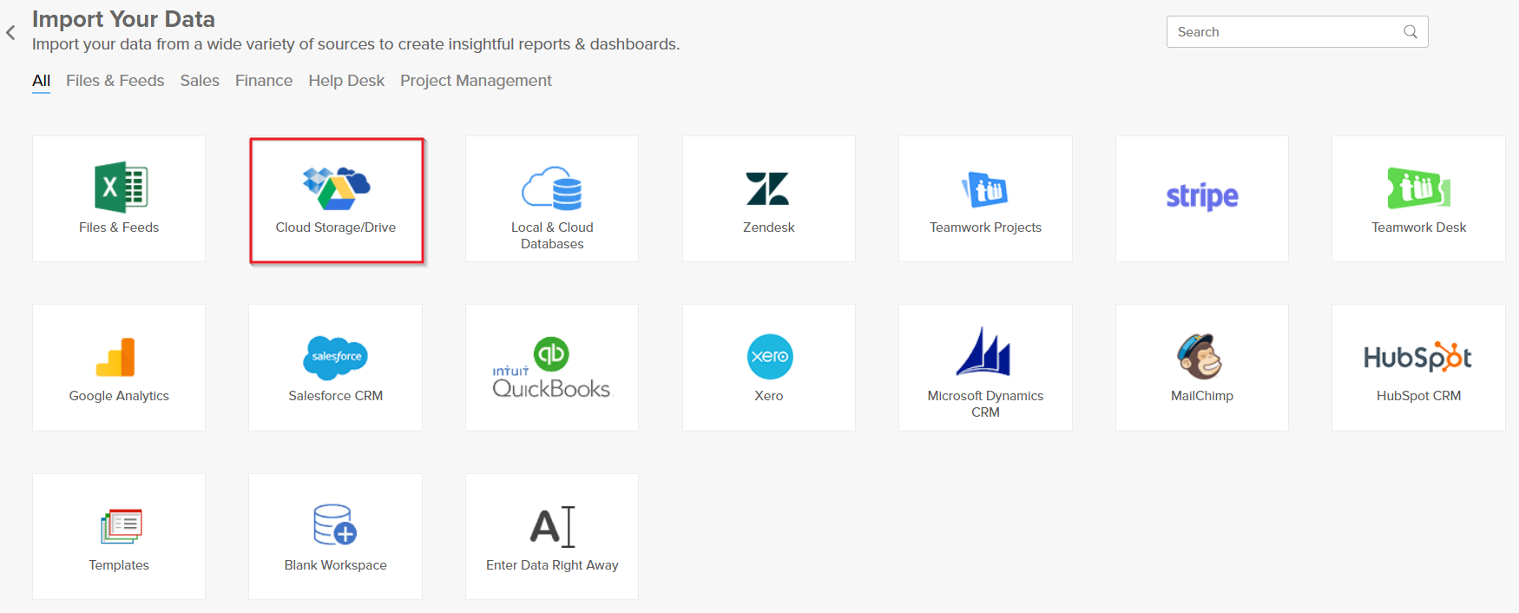Click the 'Blank Workspace' label text
1519x613 pixels.
pyautogui.click(x=336, y=565)
